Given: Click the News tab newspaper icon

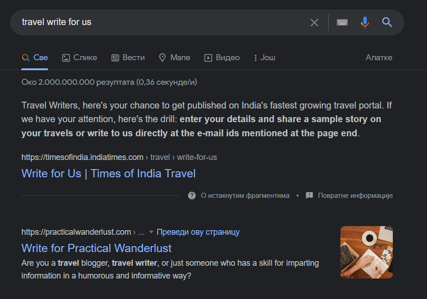Looking at the screenshot, I should (x=115, y=58).
